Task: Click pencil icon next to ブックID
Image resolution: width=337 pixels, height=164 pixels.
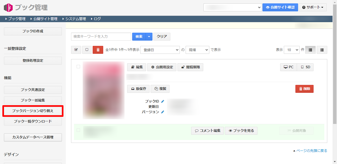Action: 162,102
